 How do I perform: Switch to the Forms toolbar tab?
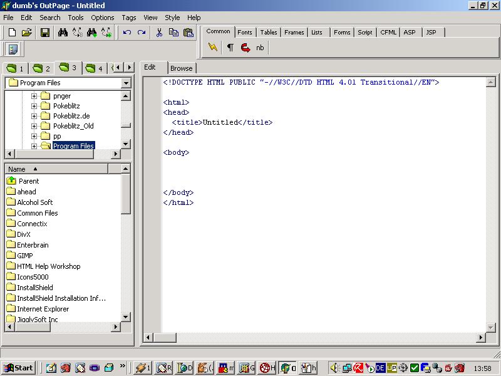[342, 33]
